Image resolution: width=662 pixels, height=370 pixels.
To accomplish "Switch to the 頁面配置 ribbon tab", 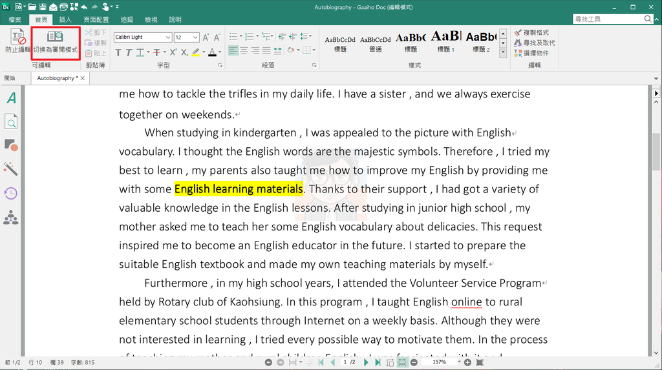I will [96, 19].
